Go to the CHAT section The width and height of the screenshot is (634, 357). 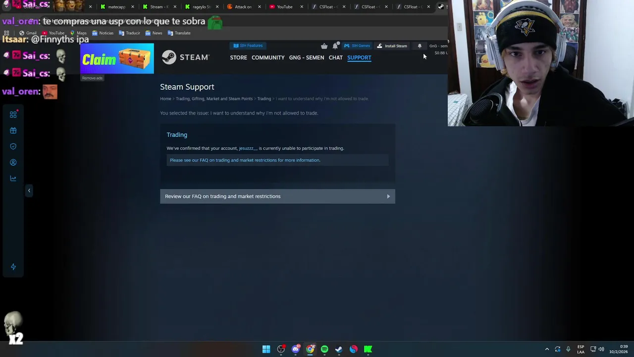coord(336,58)
